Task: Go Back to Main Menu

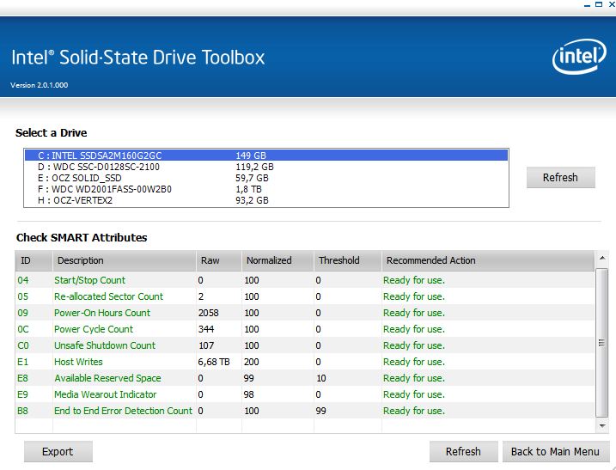Action: pos(556,452)
